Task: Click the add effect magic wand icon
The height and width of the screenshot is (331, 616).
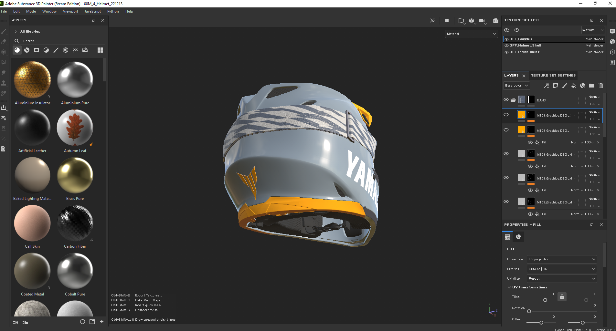Action: pyautogui.click(x=547, y=86)
